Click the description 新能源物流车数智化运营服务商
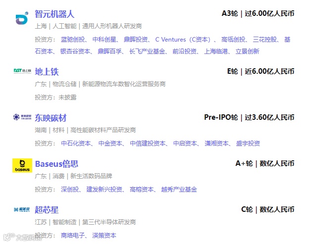 [124, 84]
